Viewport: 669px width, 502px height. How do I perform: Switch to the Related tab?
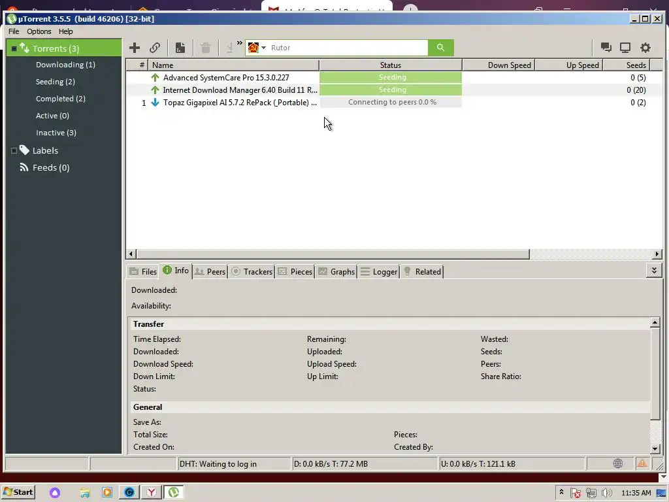click(422, 271)
